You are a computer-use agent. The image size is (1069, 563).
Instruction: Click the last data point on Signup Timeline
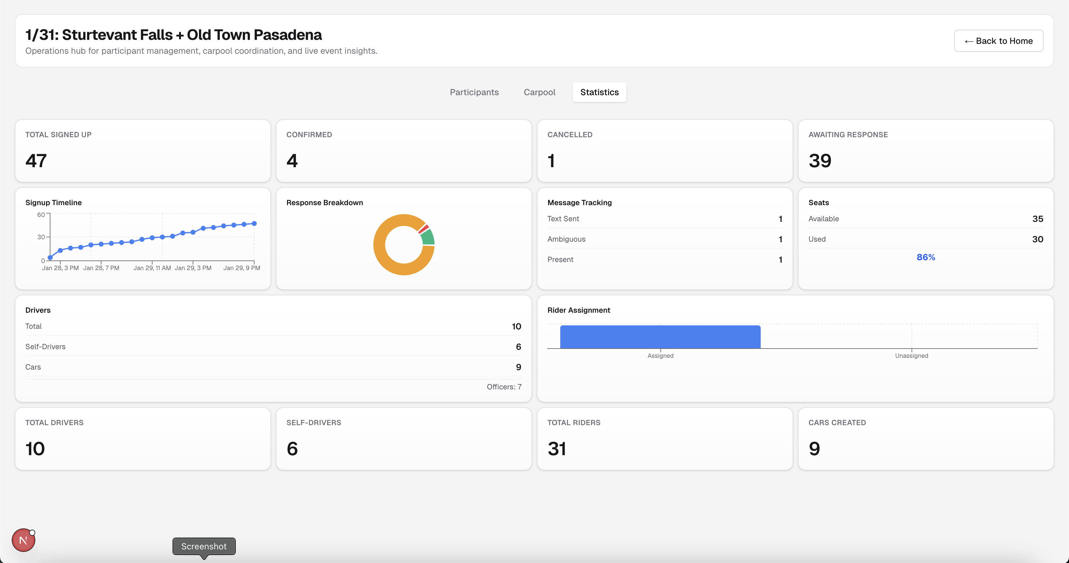pos(254,223)
